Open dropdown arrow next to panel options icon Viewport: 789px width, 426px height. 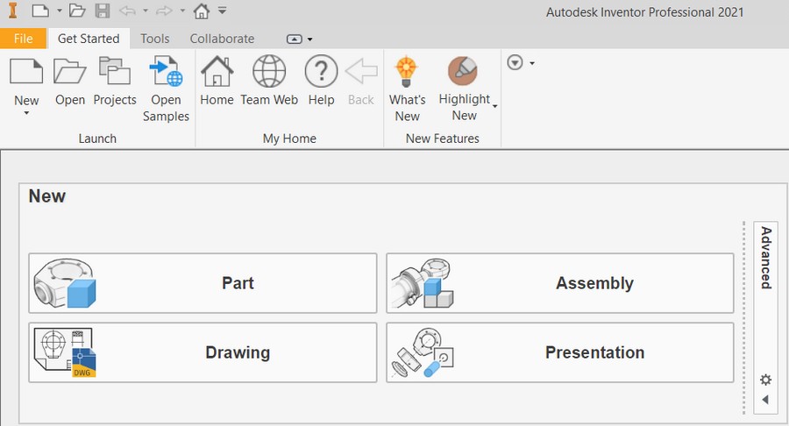click(532, 63)
